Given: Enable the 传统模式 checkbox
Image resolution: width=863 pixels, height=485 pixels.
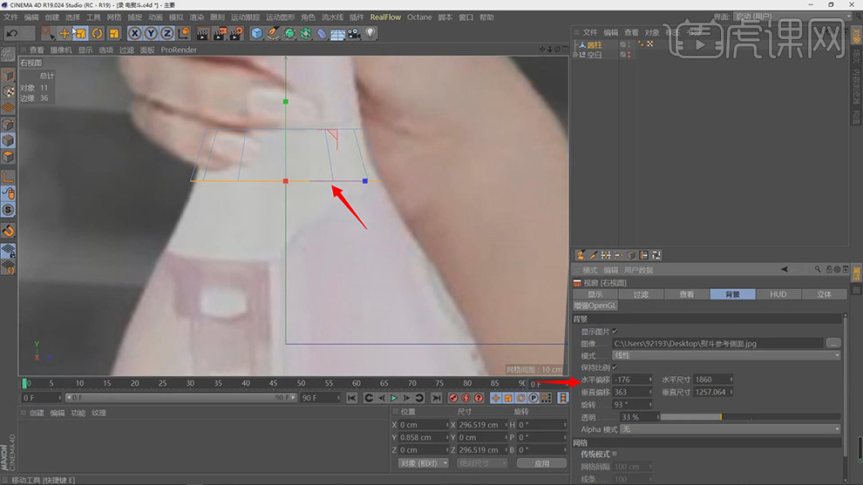Looking at the screenshot, I should tap(615, 454).
